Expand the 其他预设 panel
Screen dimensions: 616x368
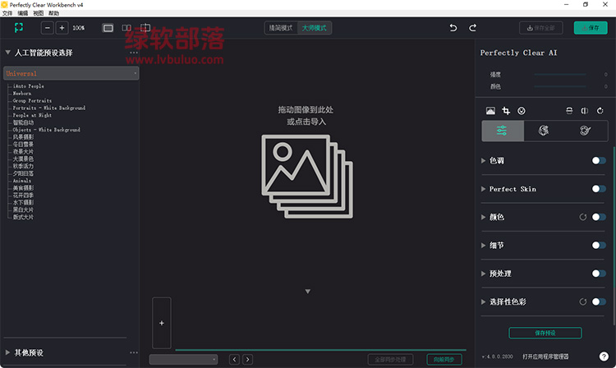click(7, 352)
